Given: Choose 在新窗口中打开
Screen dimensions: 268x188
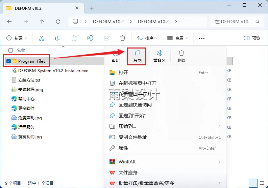Looking at the screenshot, I should 166,94.
